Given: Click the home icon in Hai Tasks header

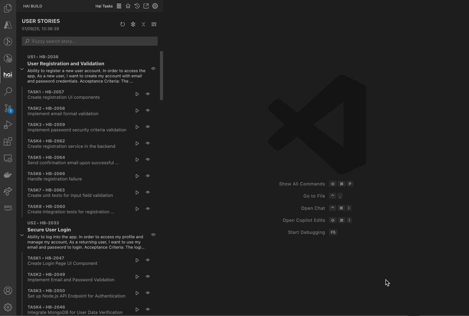Looking at the screenshot, I should pos(128,6).
